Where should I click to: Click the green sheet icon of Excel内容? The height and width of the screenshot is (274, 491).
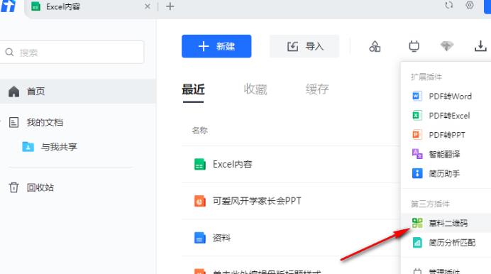(200, 165)
